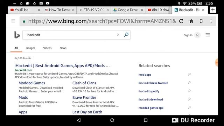
Task: Open the Clash of Clans sublink
Action: [x=84, y=83]
